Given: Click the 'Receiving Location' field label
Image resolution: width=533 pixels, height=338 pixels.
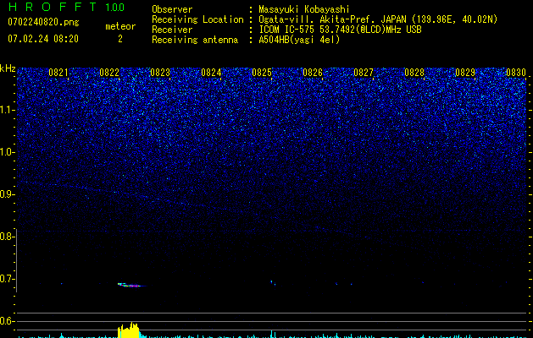Looking at the screenshot, I should click(x=197, y=19).
